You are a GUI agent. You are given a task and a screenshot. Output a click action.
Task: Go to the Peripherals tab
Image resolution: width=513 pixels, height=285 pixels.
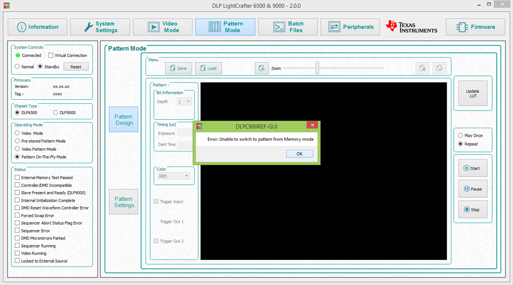[350, 27]
